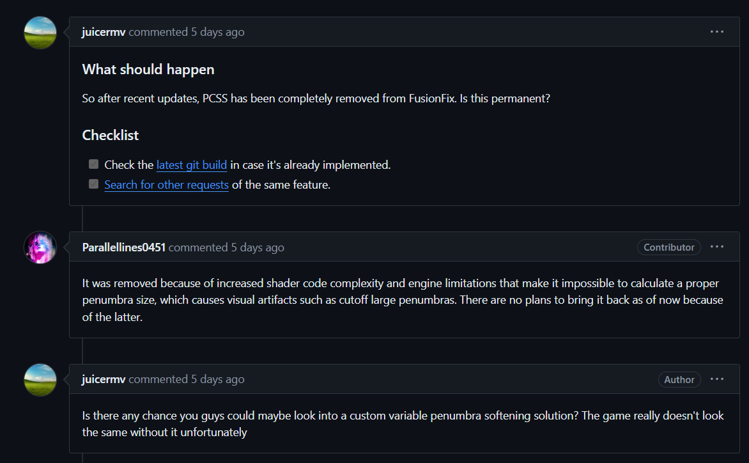Viewport: 749px width, 463px height.
Task: Open options menu on the Author comment
Action: pos(717,379)
